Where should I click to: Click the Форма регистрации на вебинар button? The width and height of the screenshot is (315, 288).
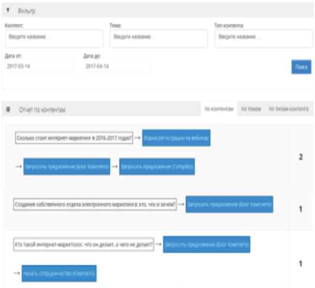176,138
